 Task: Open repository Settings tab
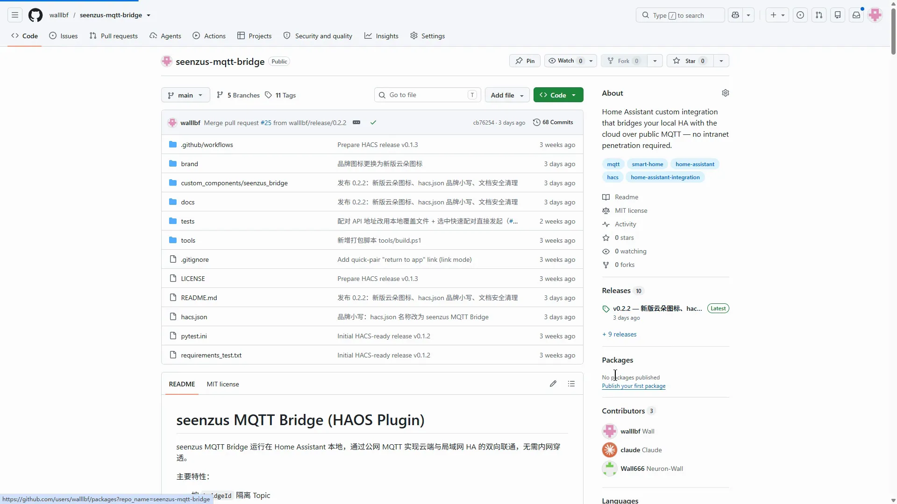click(x=427, y=36)
